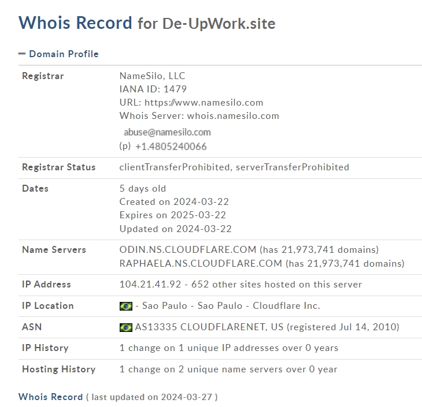Viewport: 422px width, 407px height.
Task: Click Expires on 2025-03-22
Action: click(173, 215)
